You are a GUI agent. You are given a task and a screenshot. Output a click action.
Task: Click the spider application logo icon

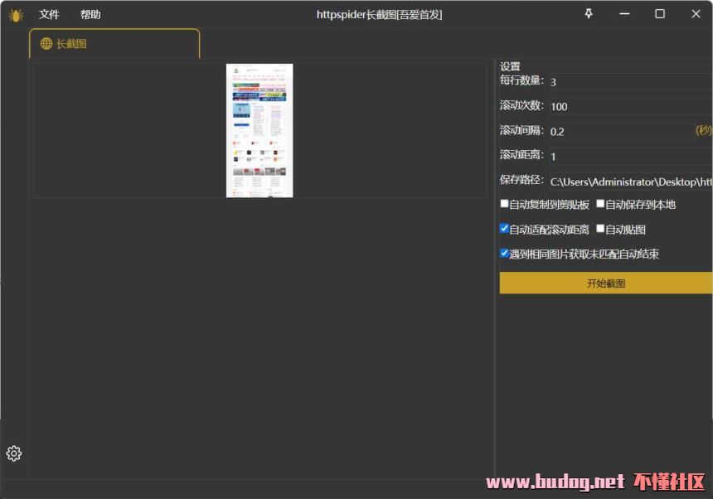(x=15, y=14)
